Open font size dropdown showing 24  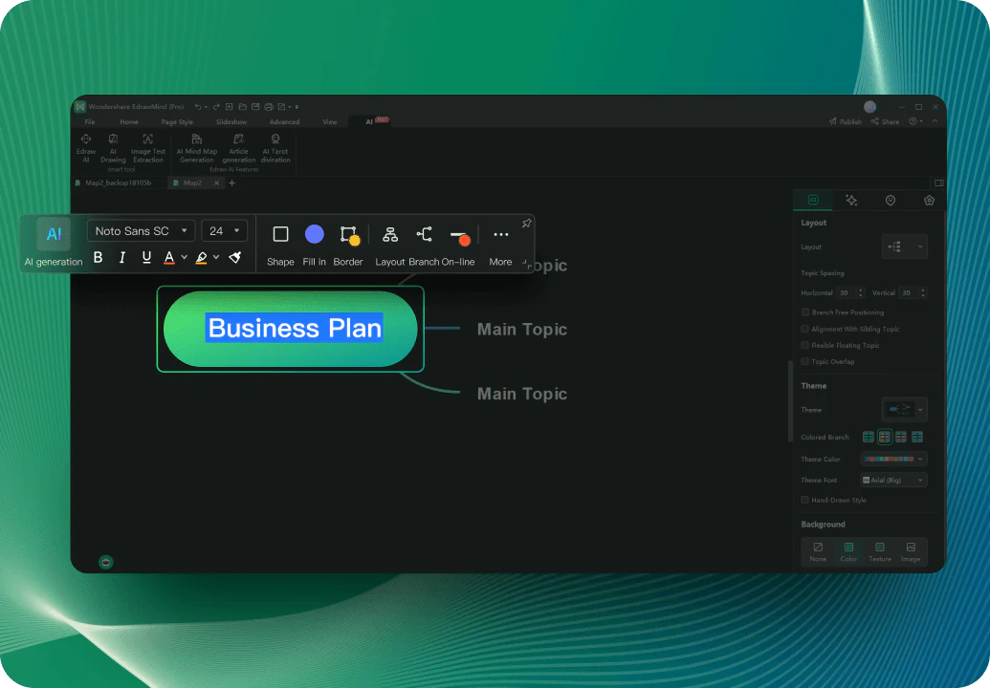click(224, 231)
